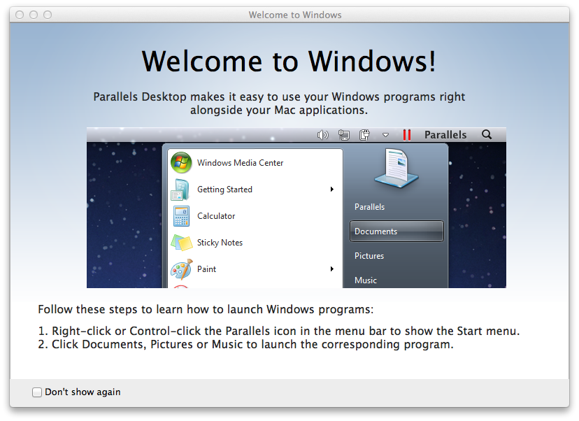Click the display monitor icon in illustration menu bar
Image resolution: width=579 pixels, height=421 pixels.
(x=344, y=135)
